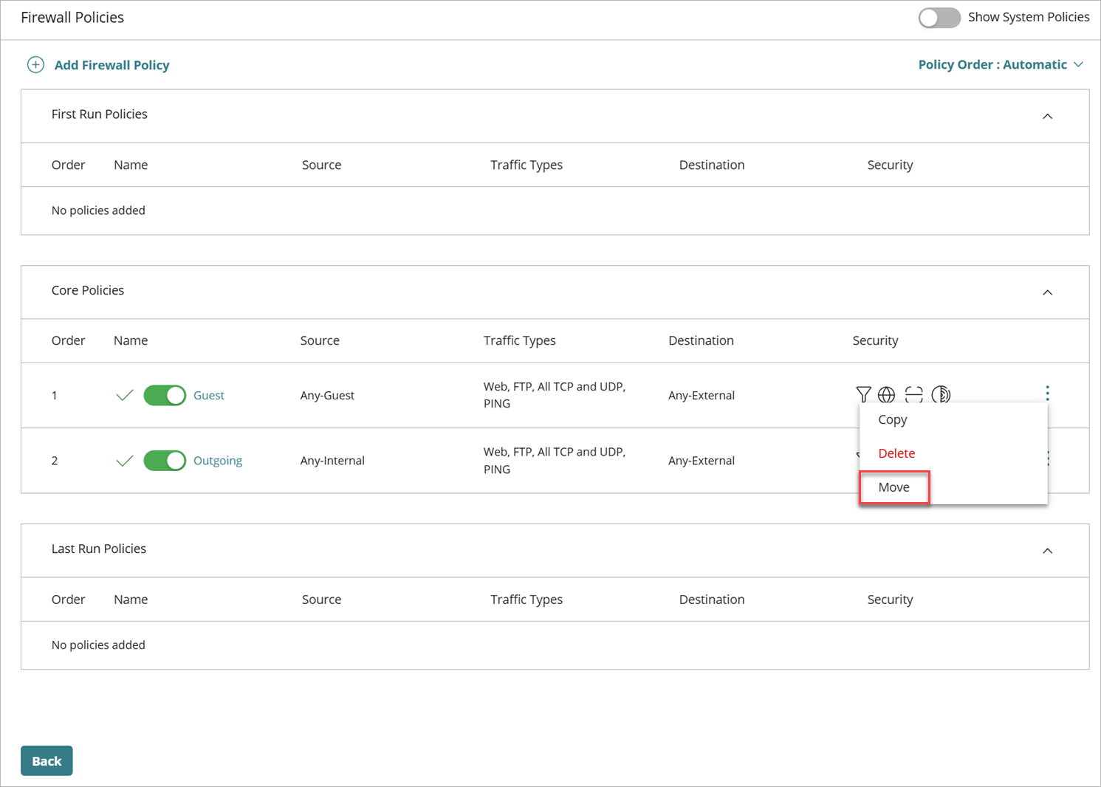Click the Add Firewall Policy plus icon
Viewport: 1101px width, 787px height.
coord(35,65)
